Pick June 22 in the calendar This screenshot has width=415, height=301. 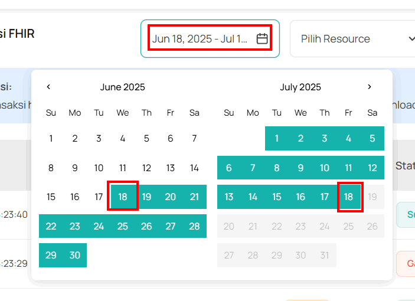pyautogui.click(x=51, y=226)
